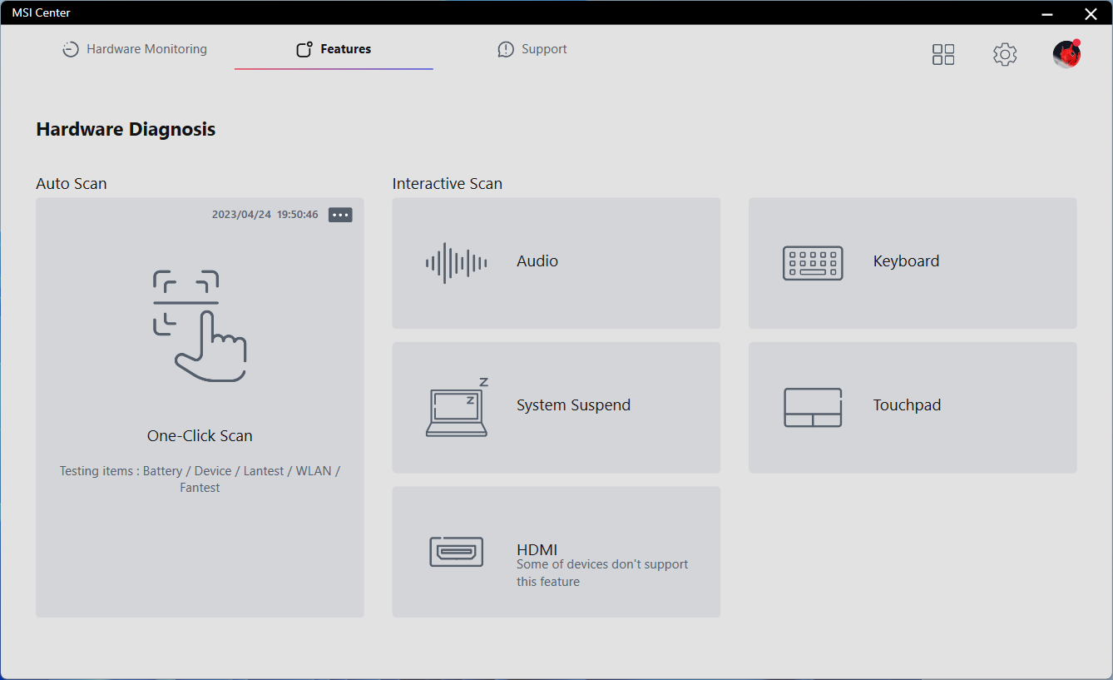Screen dimensions: 1113x680
Task: Launch the Audio interactive scan
Action: [x=556, y=263]
